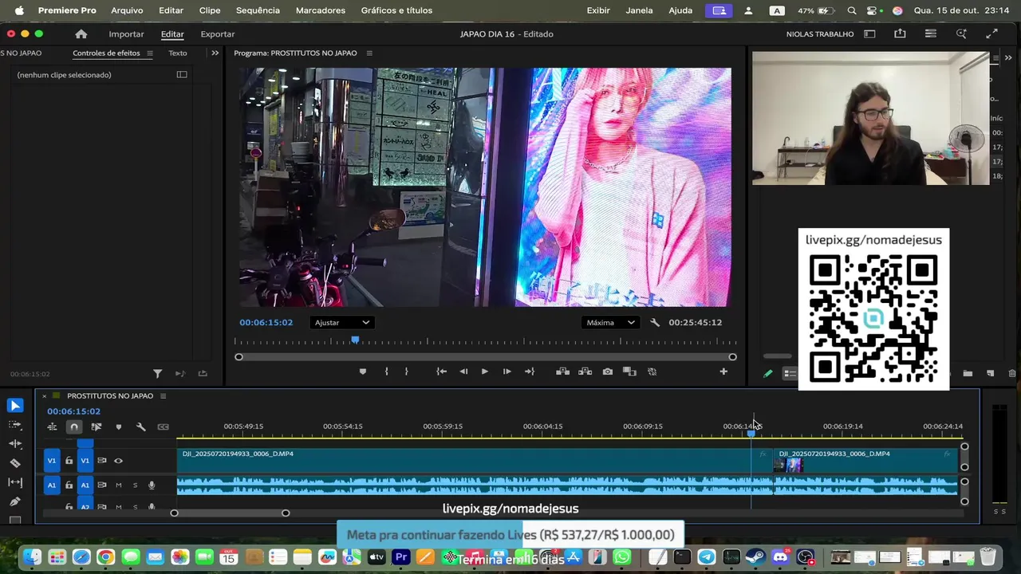Mute track A1
The width and height of the screenshot is (1021, 574).
(x=118, y=485)
